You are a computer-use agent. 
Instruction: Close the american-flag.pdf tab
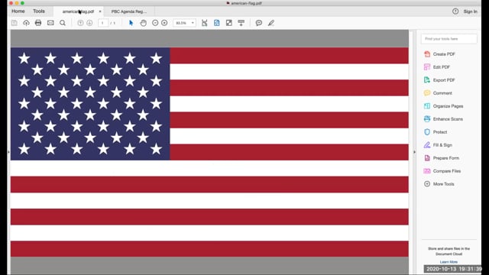pos(100,11)
